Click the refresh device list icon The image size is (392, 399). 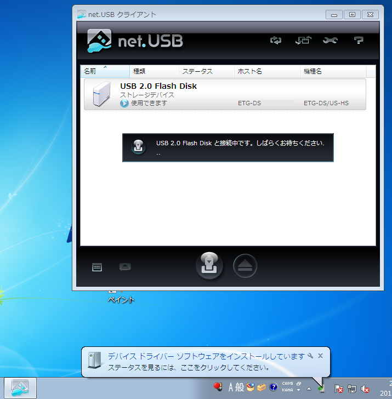(x=276, y=40)
